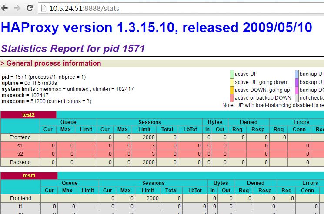
Task: Click the Frontend row label in test2
Action: [20, 137]
